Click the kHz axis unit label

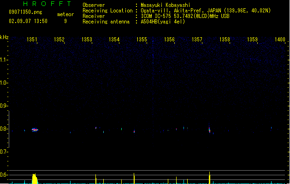[4, 37]
